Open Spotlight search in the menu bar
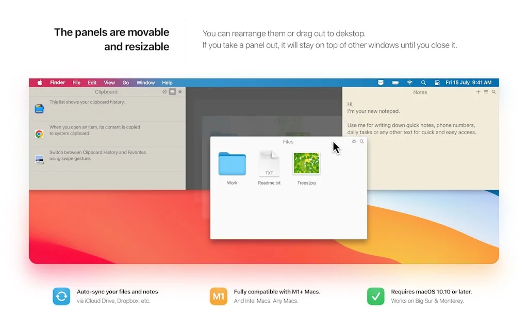This screenshot has width=528, height=330. coord(423,82)
